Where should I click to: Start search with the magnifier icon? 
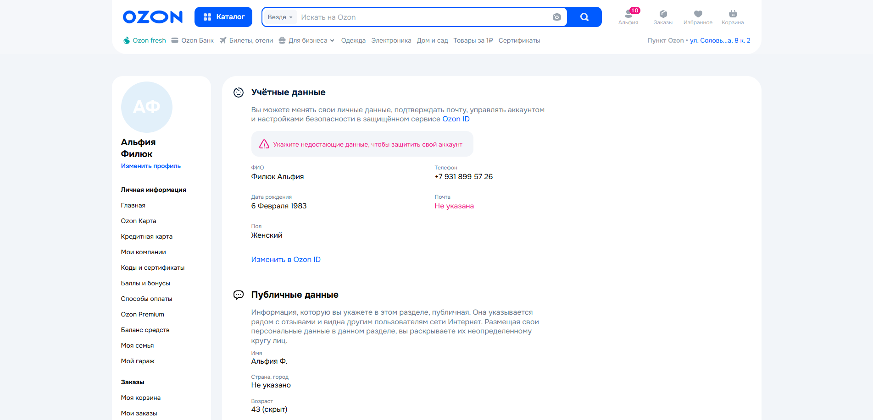point(584,17)
